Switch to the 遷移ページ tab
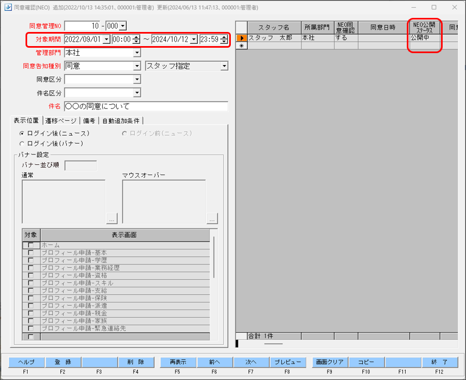Screen dimensions: 466x380 point(61,121)
